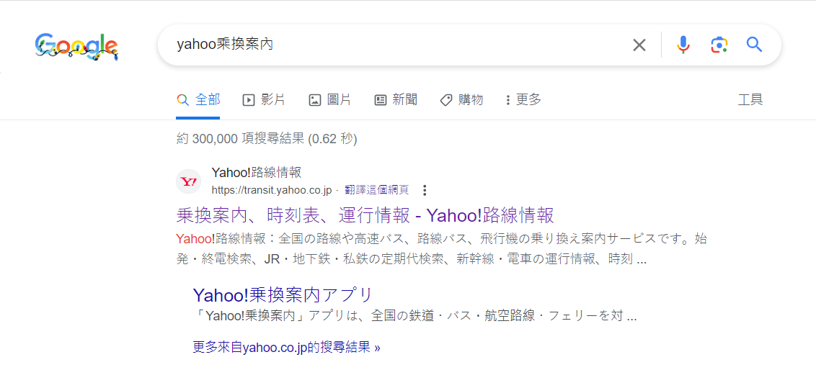This screenshot has height=370, width=816.
Task: Click the Google logo doodle
Action: 76,46
